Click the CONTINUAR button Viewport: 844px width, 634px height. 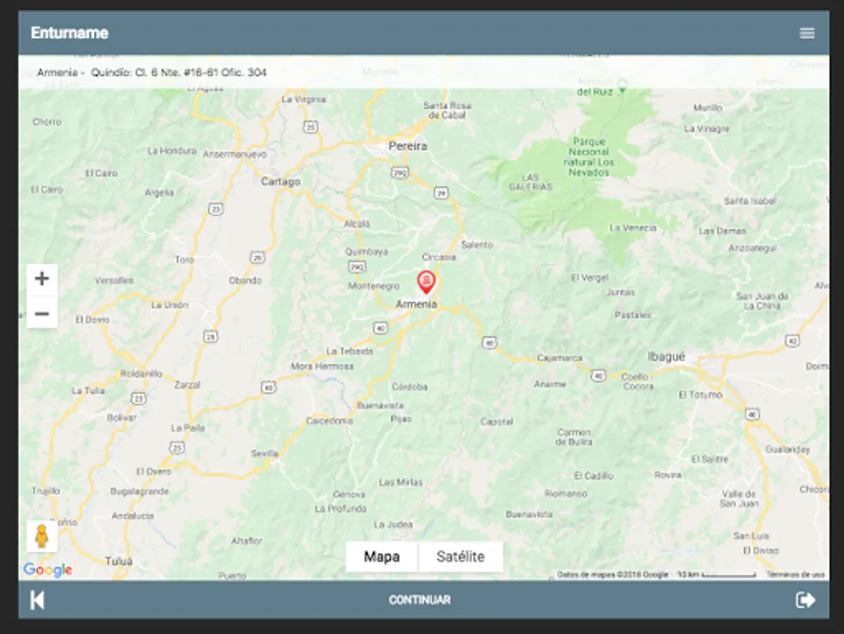pyautogui.click(x=420, y=600)
